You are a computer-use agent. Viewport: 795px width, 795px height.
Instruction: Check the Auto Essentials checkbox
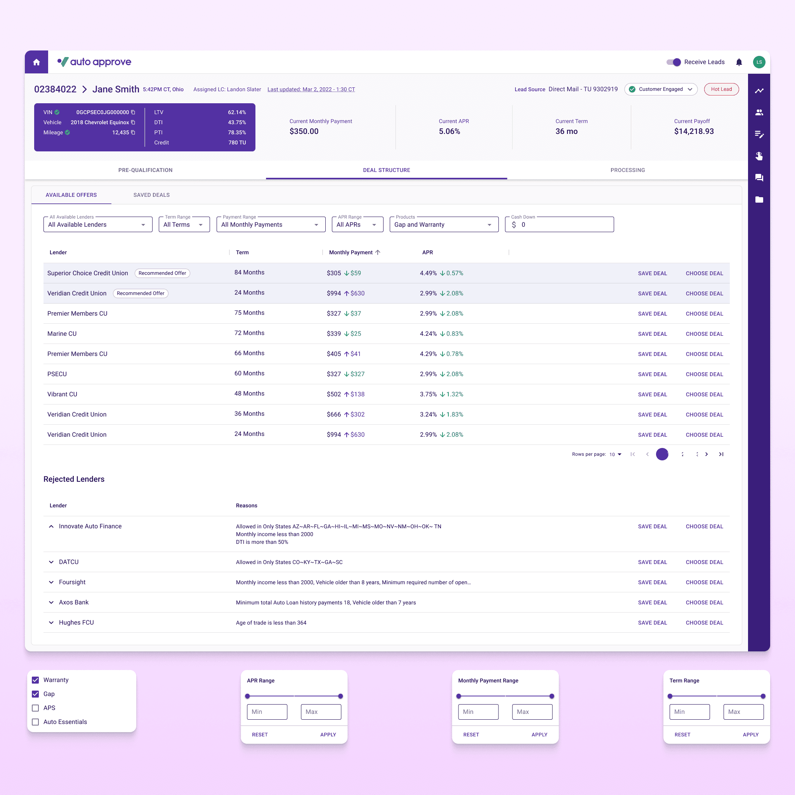[x=35, y=722]
